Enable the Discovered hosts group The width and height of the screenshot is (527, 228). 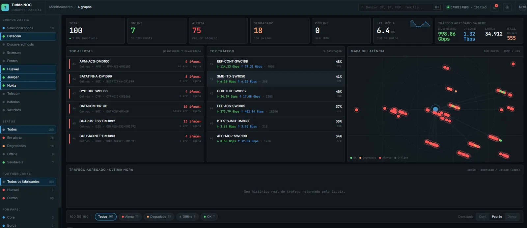coord(28,44)
